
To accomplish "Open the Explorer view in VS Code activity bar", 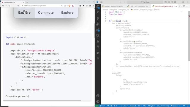I will click(x=98, y=7).
